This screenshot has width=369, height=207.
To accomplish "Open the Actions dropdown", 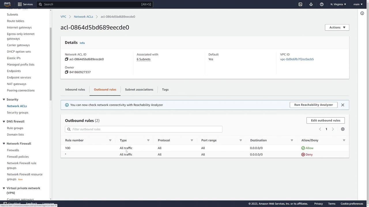I will click(x=337, y=27).
